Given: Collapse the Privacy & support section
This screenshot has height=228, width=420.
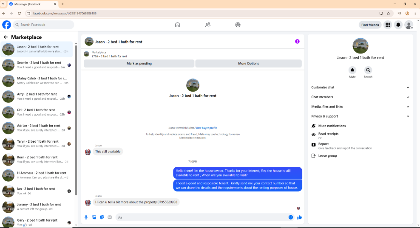Looking at the screenshot, I should tap(360, 116).
